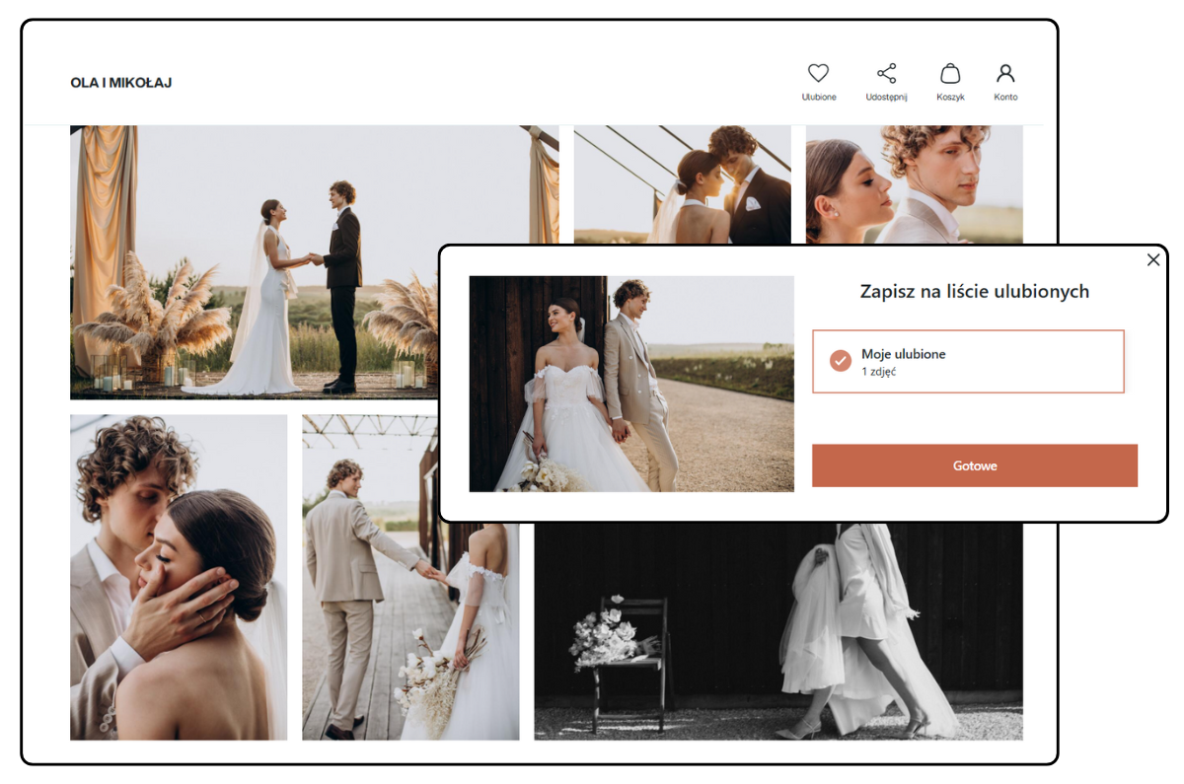Open the Konto user profile icon

click(x=1005, y=74)
